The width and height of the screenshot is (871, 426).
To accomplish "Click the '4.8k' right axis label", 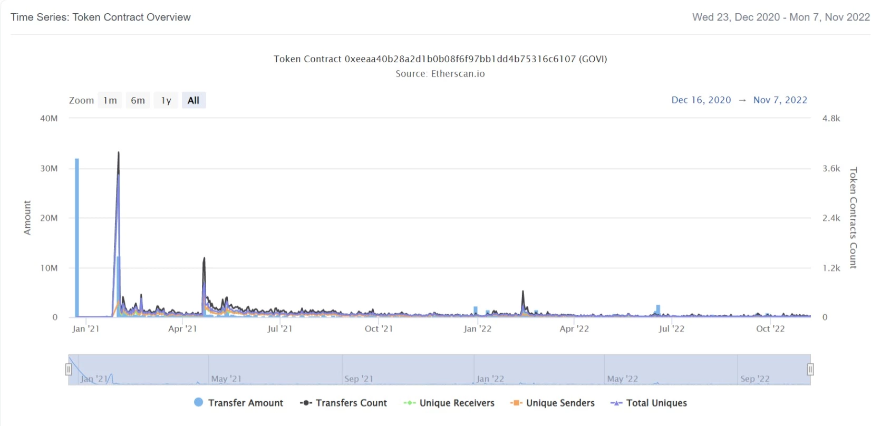I will 831,119.
